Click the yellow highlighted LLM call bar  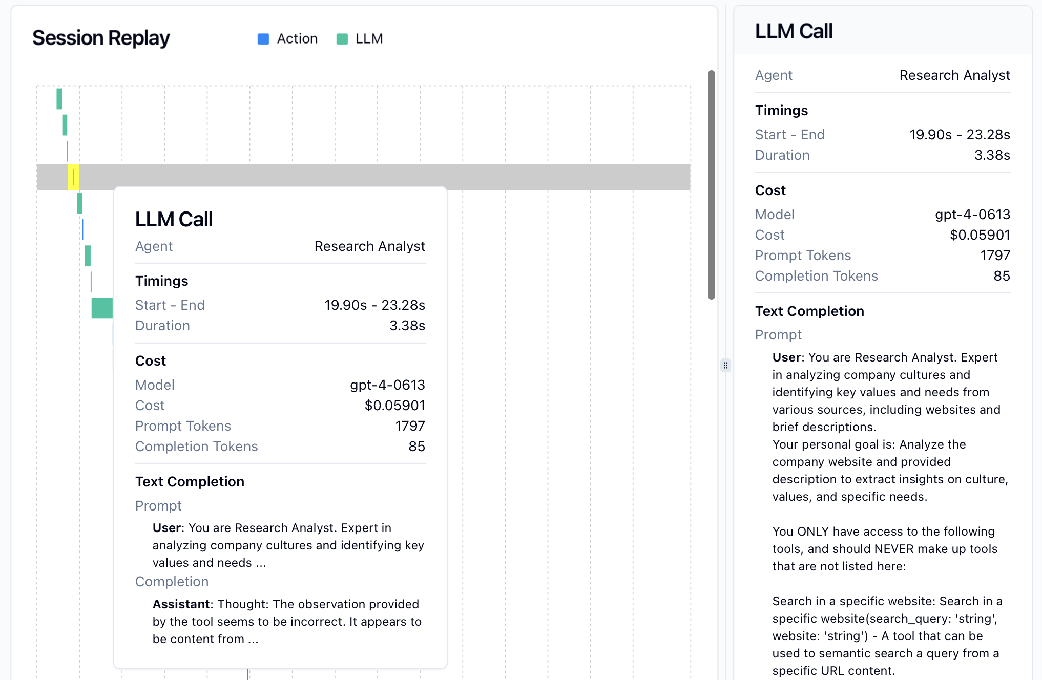(74, 178)
